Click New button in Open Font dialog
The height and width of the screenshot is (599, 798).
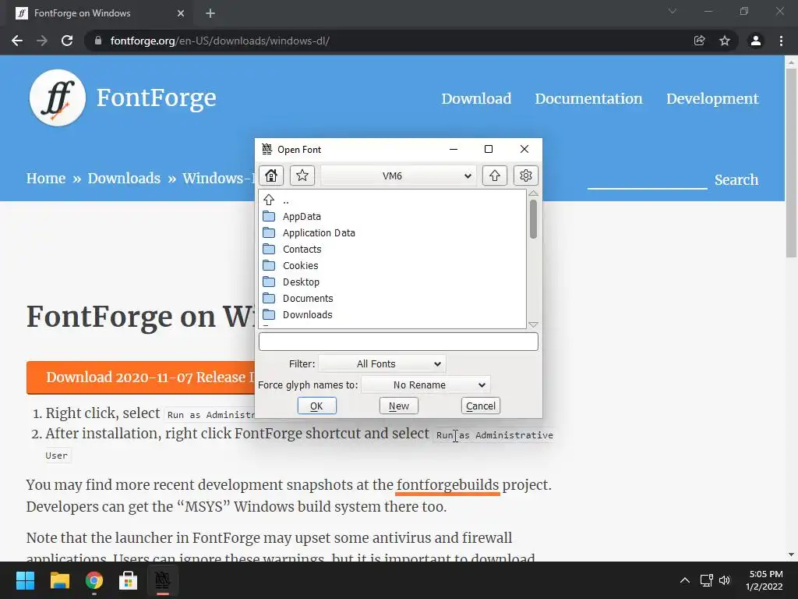pos(398,406)
